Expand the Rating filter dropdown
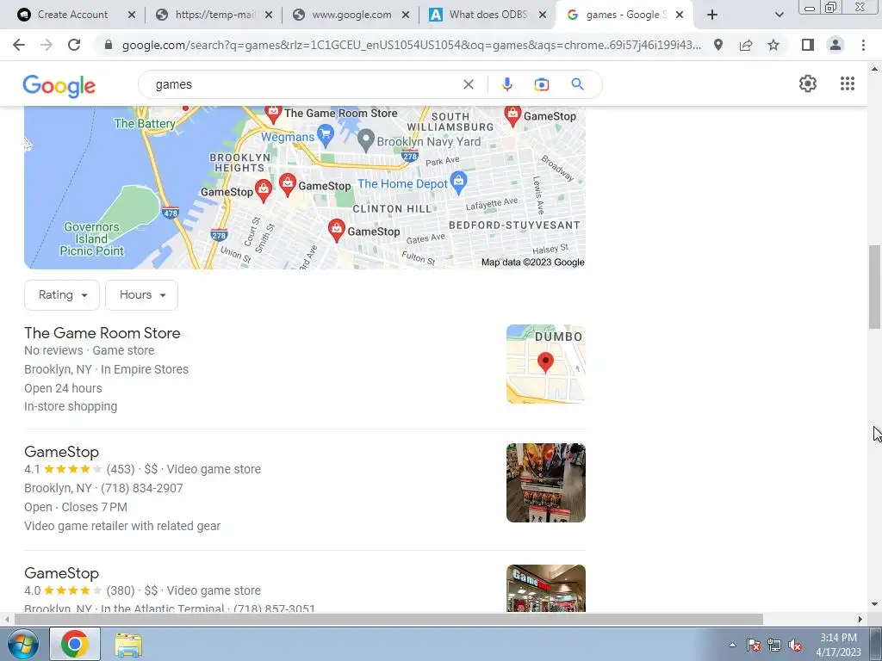Screen dimensions: 882x661 (x=62, y=295)
